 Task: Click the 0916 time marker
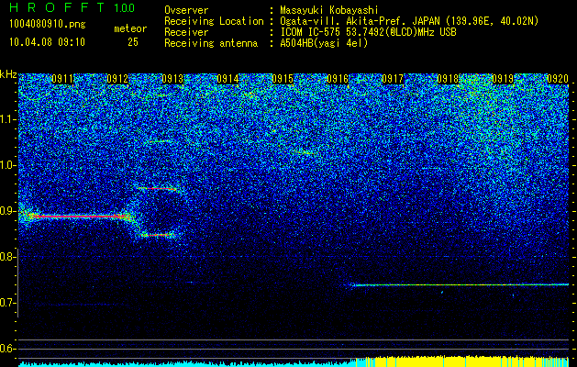[338, 79]
